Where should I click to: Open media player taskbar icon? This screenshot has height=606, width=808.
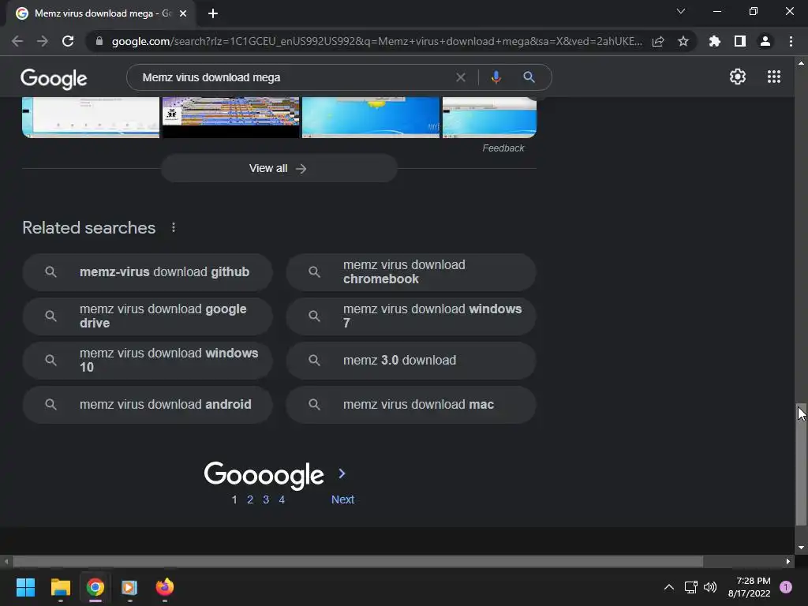[x=129, y=587]
